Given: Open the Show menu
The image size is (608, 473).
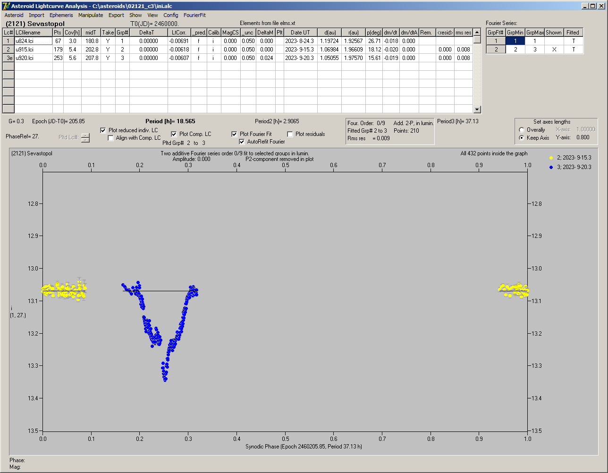Looking at the screenshot, I should (135, 15).
